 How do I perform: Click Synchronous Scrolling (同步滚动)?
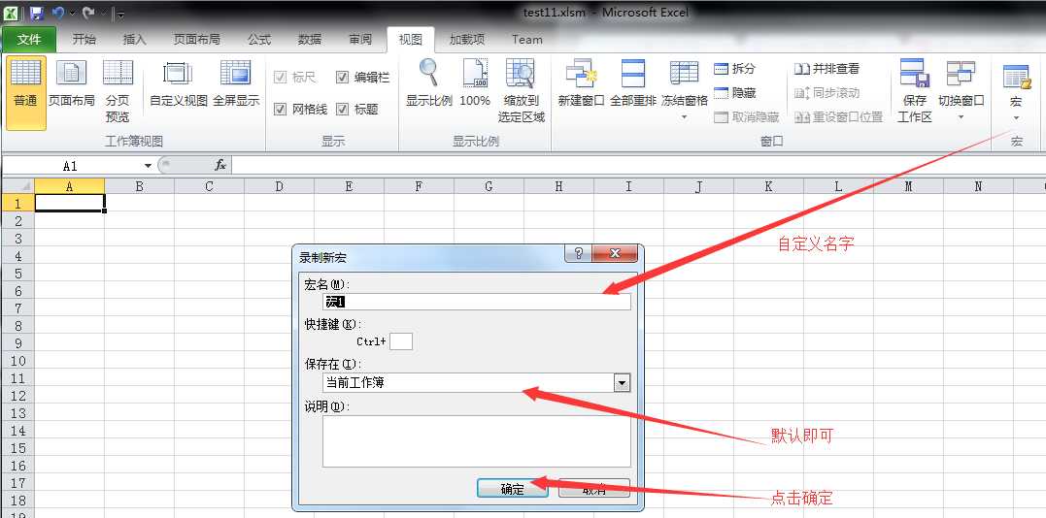827,93
